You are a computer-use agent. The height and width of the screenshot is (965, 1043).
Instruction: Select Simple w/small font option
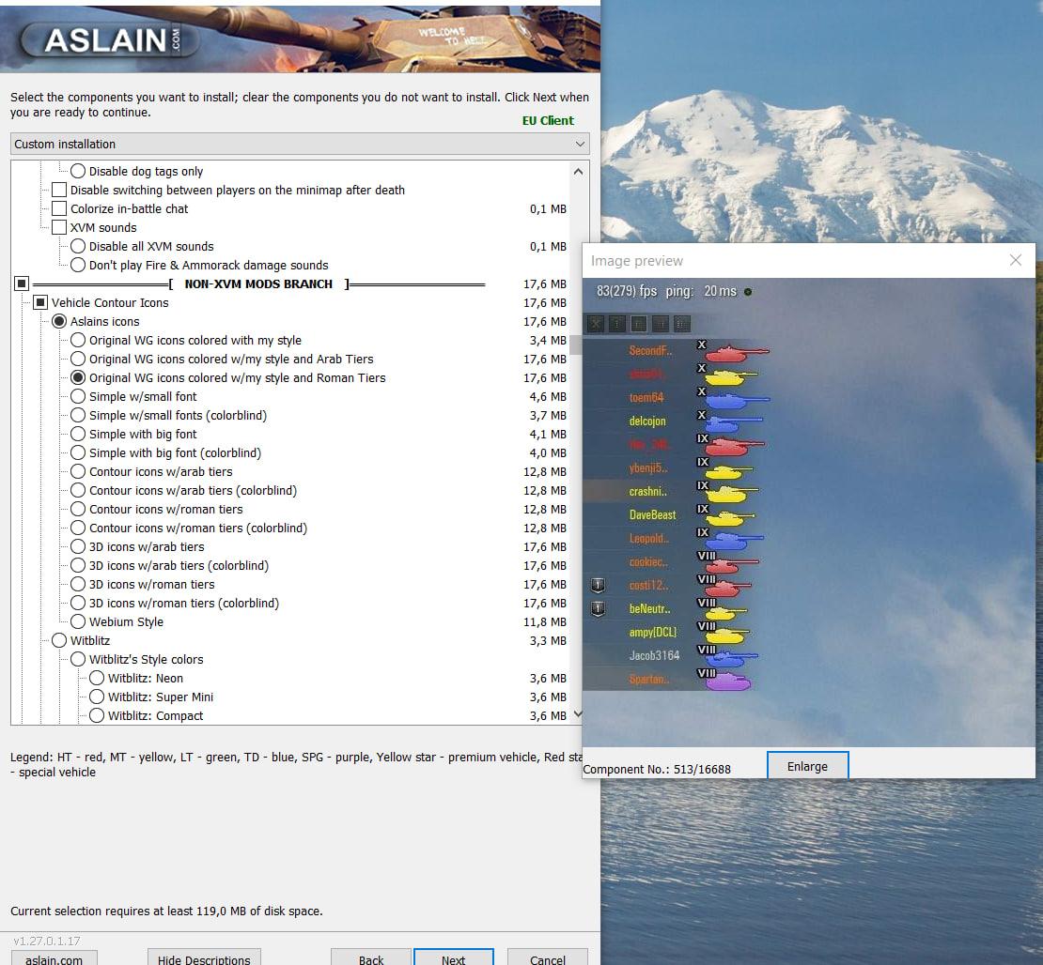78,396
